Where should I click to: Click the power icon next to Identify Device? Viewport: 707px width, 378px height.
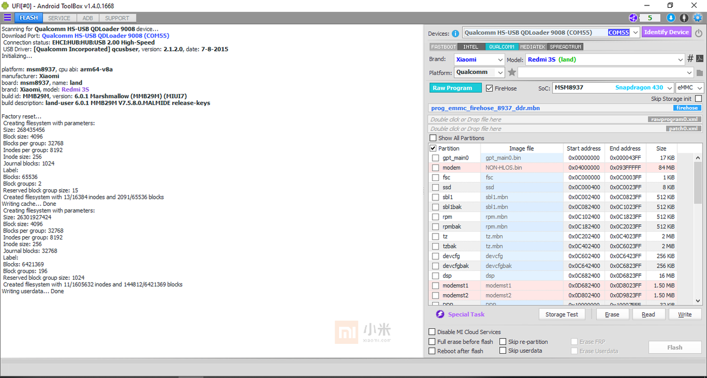coord(699,33)
